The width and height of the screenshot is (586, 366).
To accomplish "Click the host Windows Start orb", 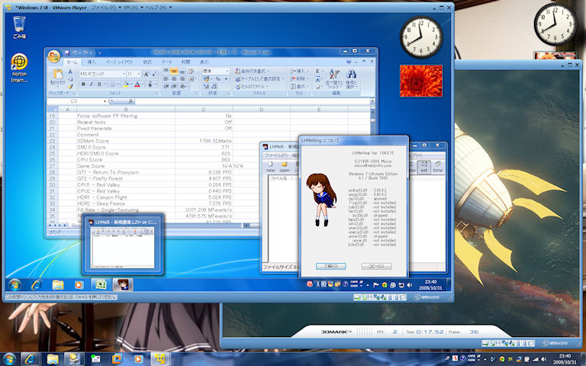I will tap(9, 359).
